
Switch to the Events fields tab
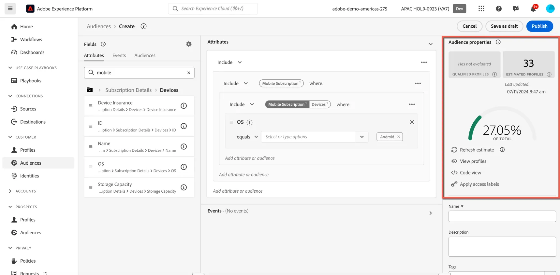pos(119,56)
